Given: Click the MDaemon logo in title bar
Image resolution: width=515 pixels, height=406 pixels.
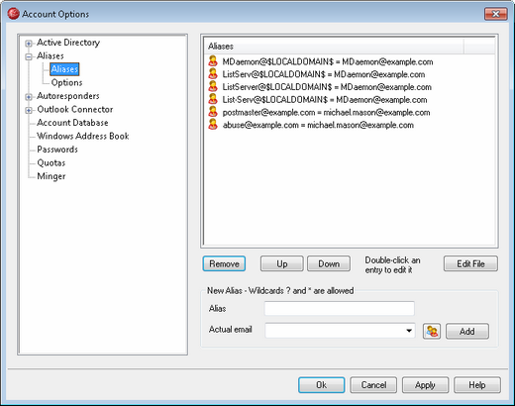Looking at the screenshot, I should (13, 14).
